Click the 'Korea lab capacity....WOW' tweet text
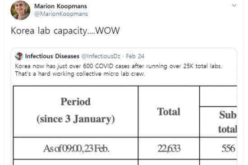 65,31
